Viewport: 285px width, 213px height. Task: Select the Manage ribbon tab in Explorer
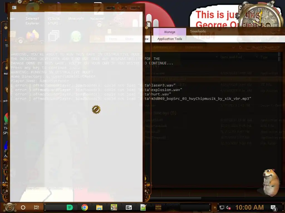tap(169, 32)
